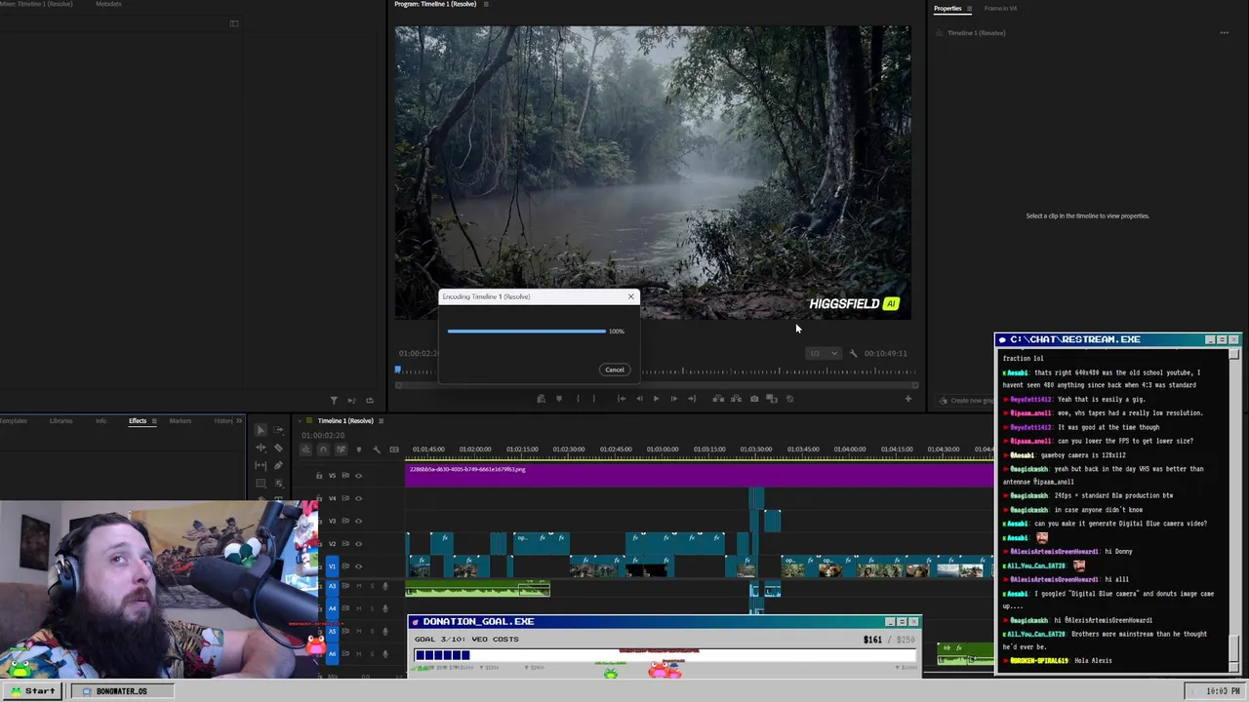
Task: Select the Razor tool
Action: (278, 448)
